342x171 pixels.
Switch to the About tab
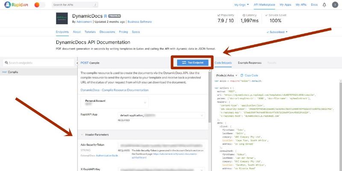[77, 32]
